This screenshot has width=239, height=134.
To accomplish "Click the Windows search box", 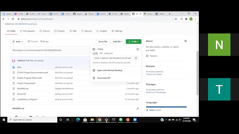I will click(x=32, y=120).
